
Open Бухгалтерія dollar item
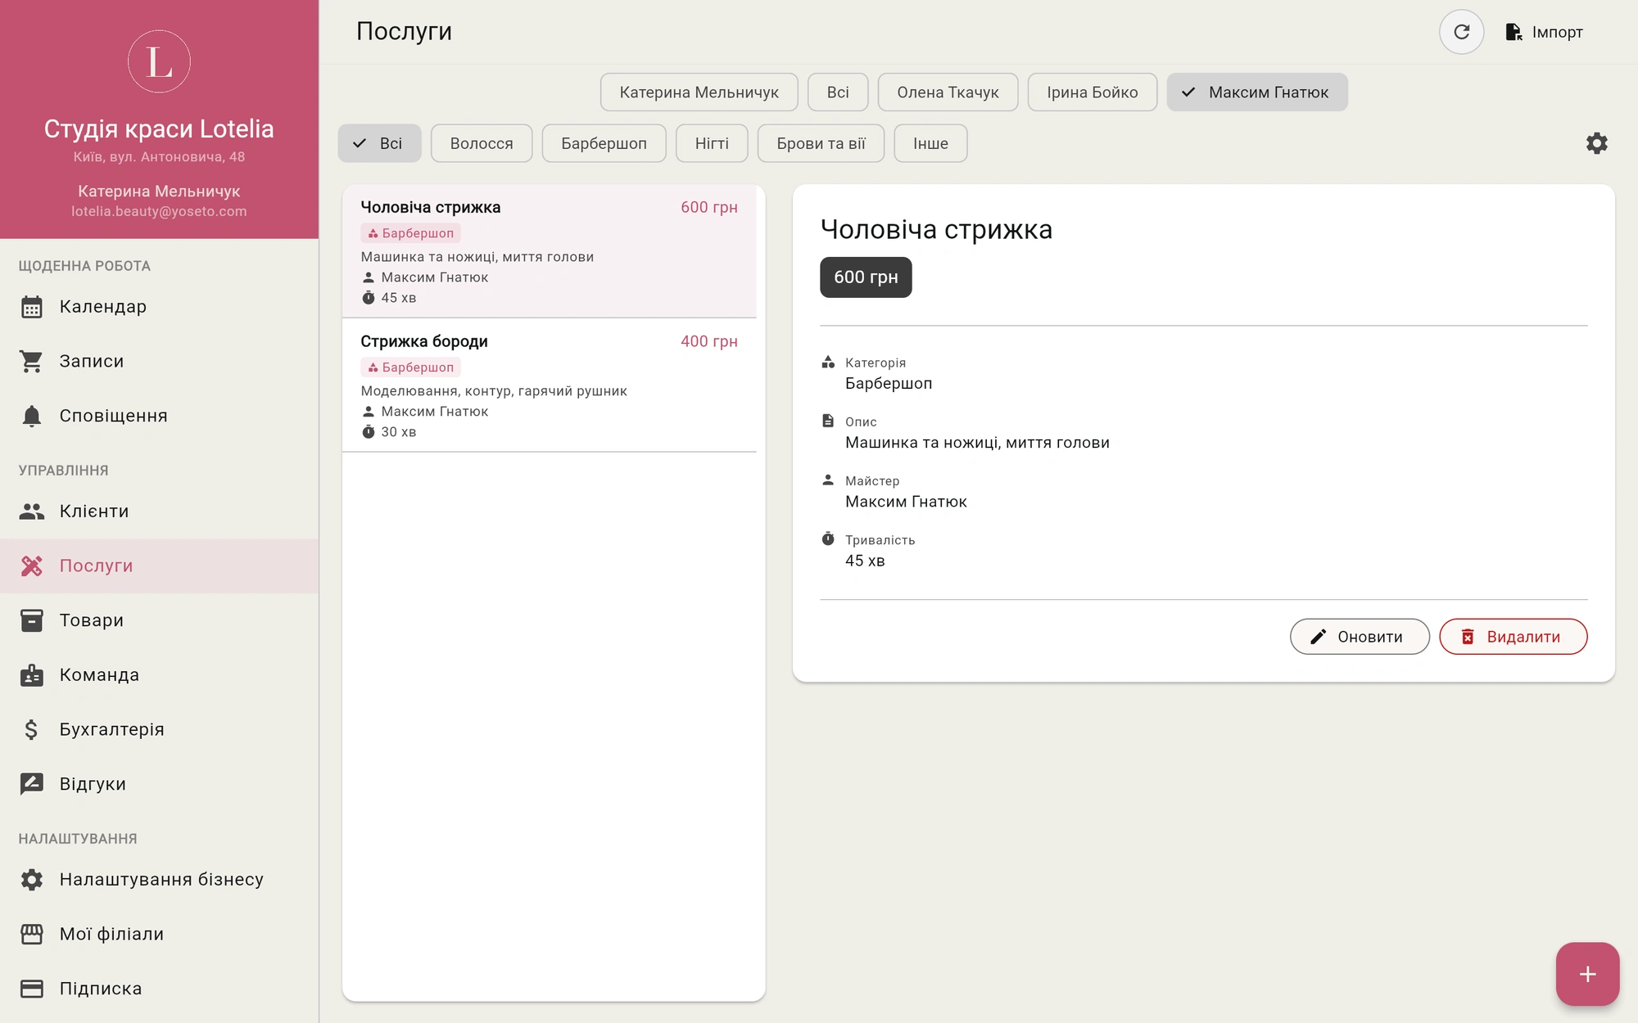click(159, 729)
